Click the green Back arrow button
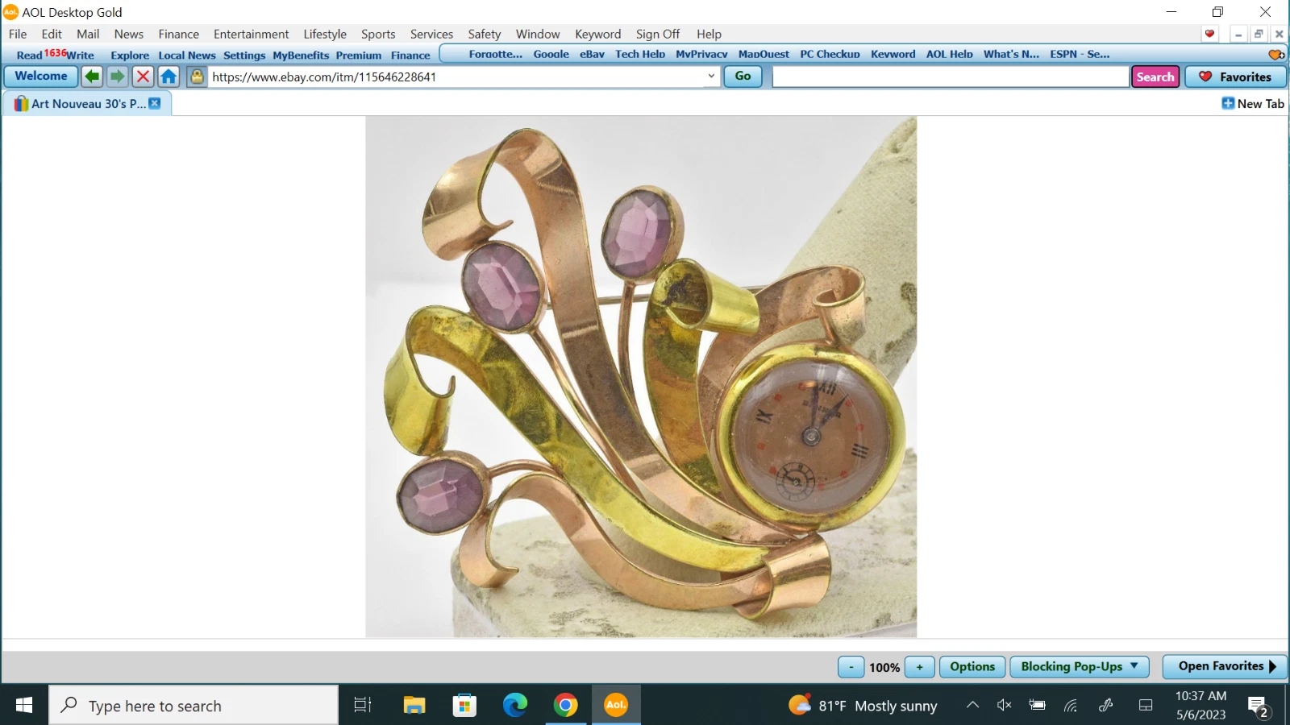The height and width of the screenshot is (725, 1290). (93, 77)
